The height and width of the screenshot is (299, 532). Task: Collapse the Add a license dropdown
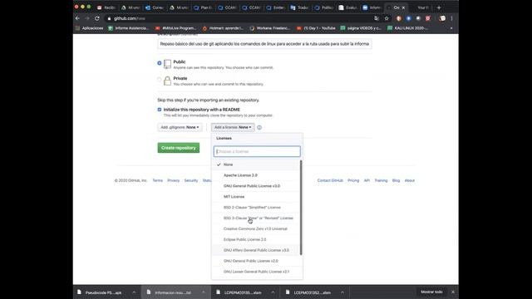click(x=233, y=127)
